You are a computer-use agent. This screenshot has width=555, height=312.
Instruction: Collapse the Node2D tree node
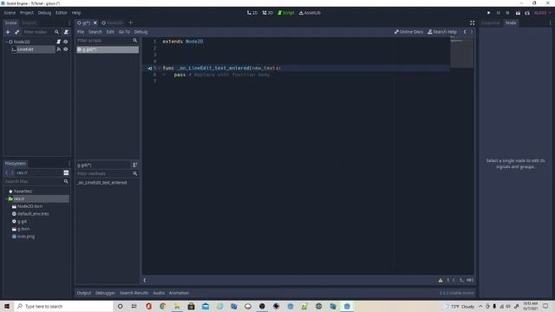(x=6, y=42)
